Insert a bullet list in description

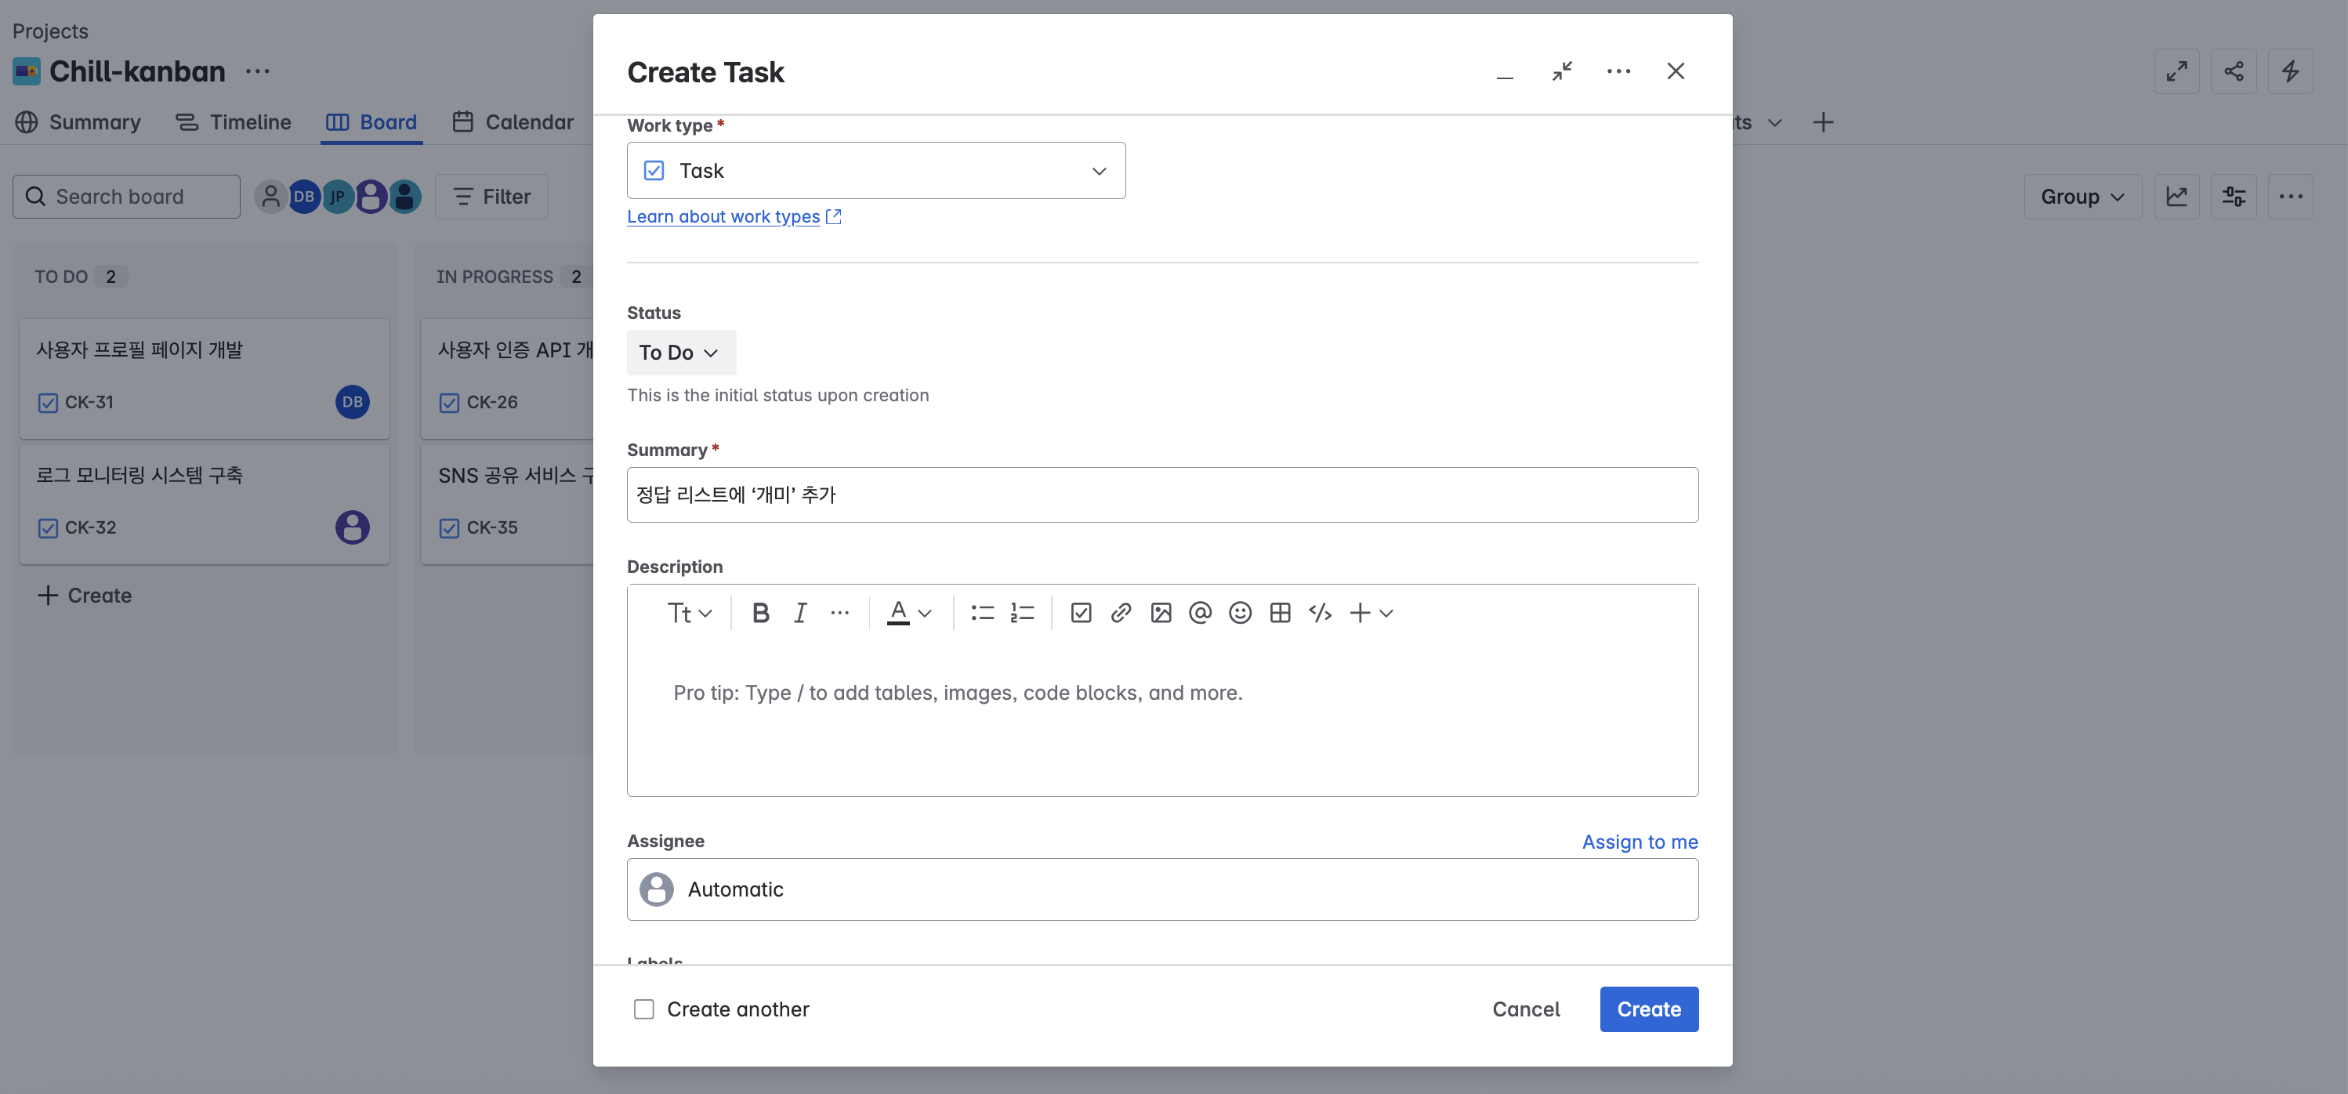(x=982, y=613)
